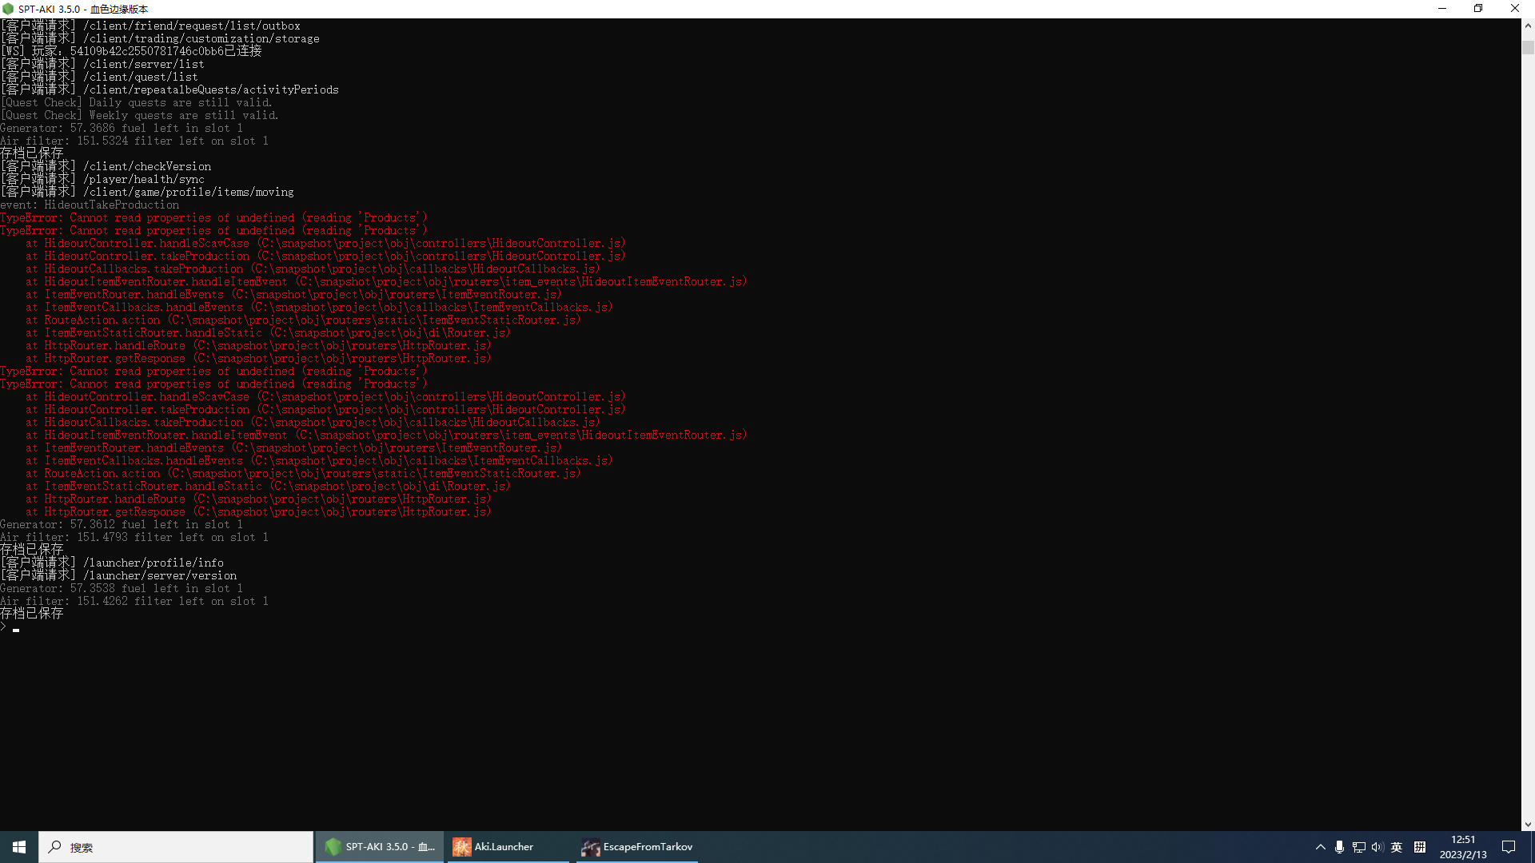1535x863 pixels.
Task: Open the volume speaker control
Action: [1377, 847]
